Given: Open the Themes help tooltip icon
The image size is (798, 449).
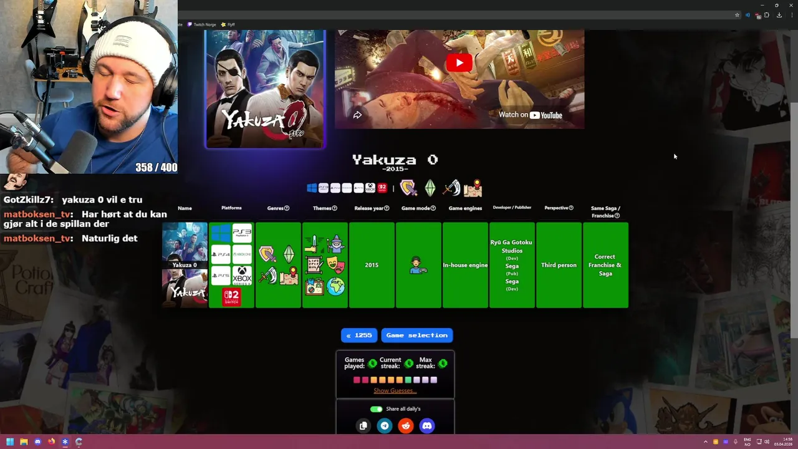Looking at the screenshot, I should (x=335, y=208).
